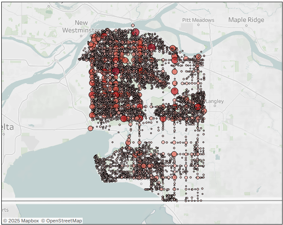Open the © 2025 Mapbox attribution link
283x225 pixels.
(21, 221)
